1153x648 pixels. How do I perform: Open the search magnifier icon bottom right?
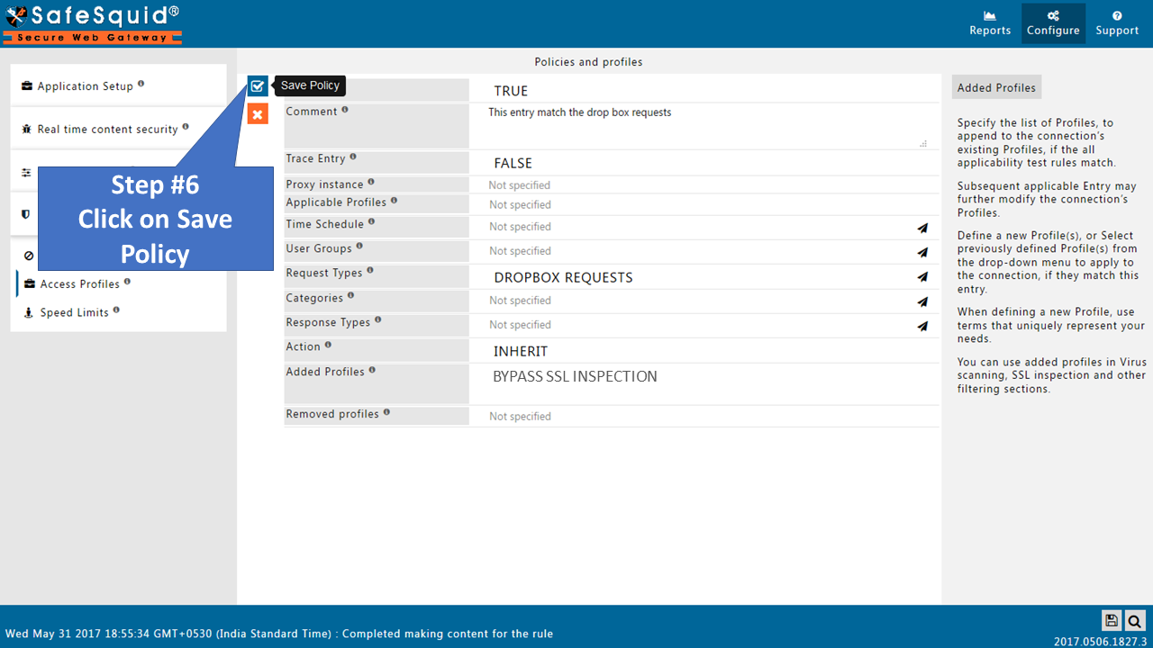tap(1135, 621)
